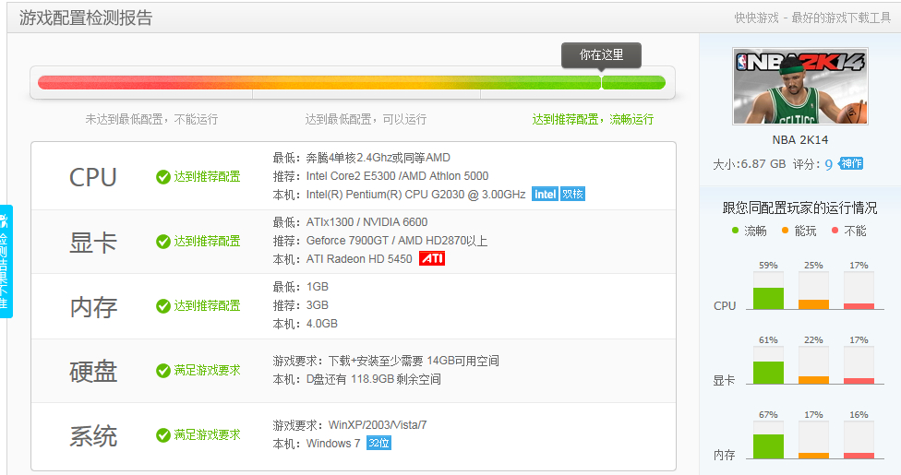Click the NBA 2K14 cover thumbnail

[x=799, y=86]
